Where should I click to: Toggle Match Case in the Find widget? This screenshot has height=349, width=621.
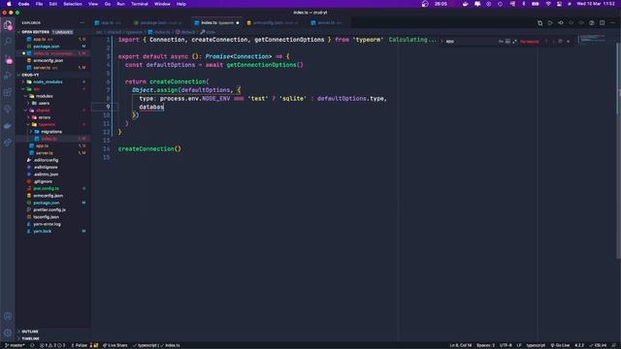coord(501,41)
